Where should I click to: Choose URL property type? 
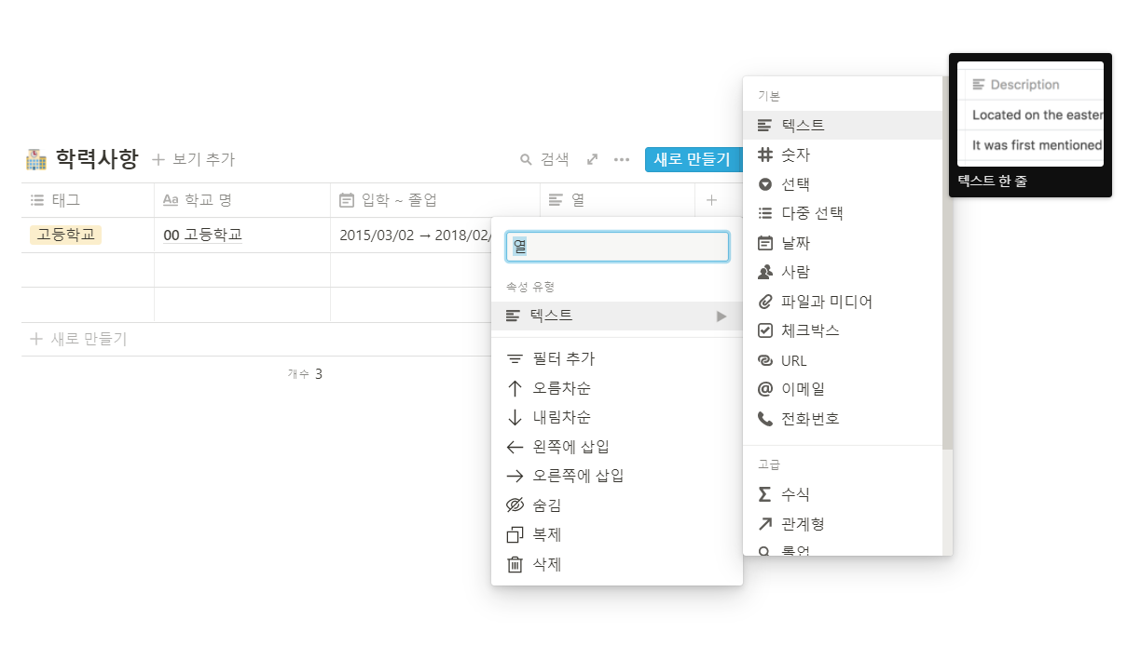(x=843, y=360)
